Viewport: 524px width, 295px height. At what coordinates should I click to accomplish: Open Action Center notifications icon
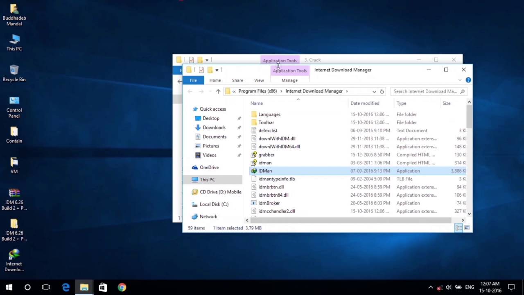(511, 287)
